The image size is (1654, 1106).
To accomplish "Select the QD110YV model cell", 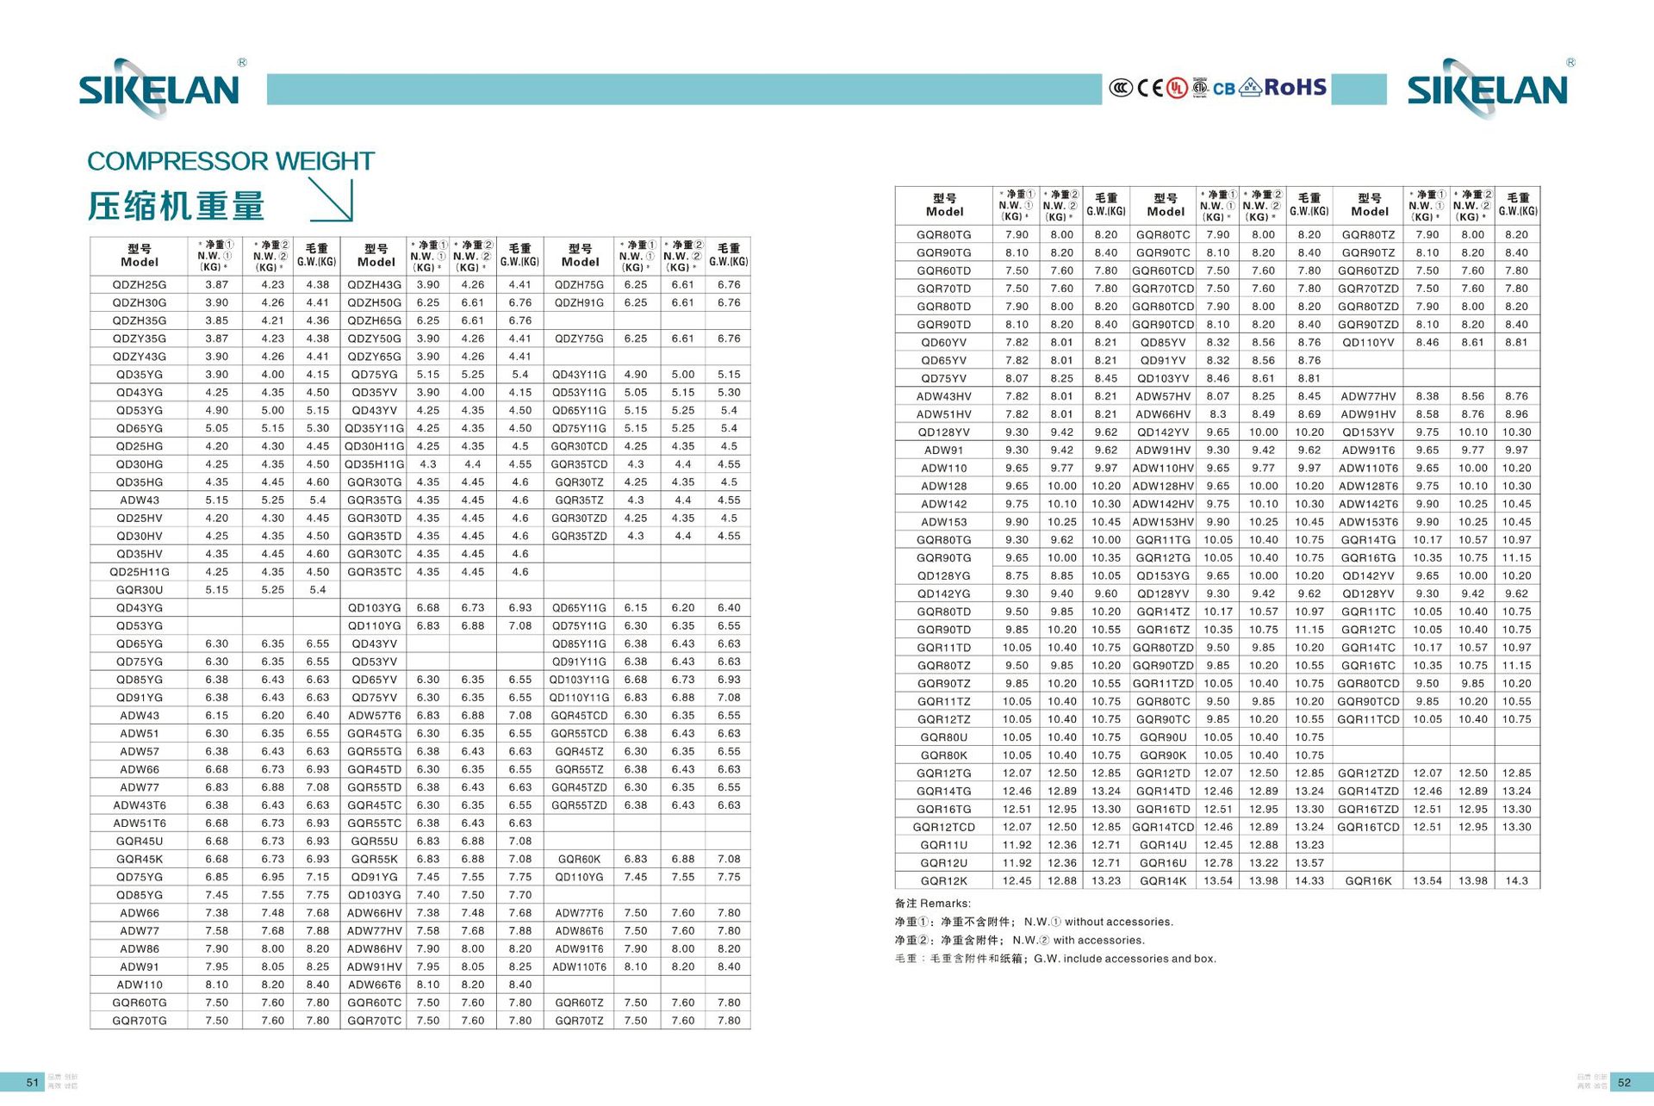I will click(x=1368, y=343).
